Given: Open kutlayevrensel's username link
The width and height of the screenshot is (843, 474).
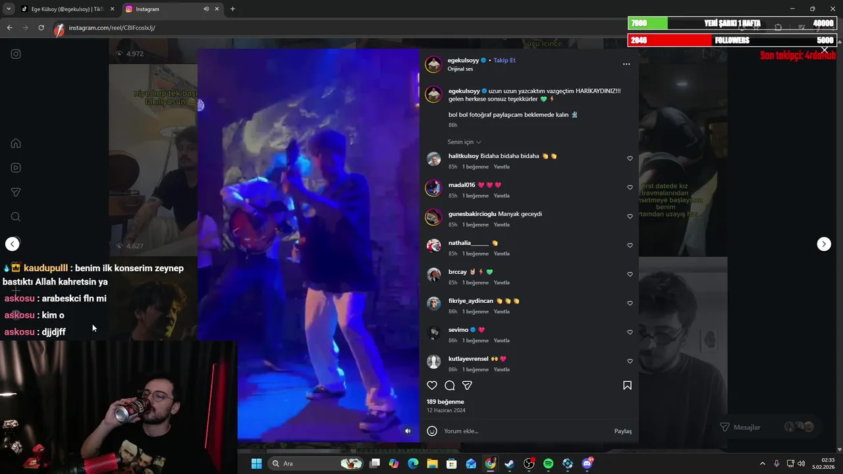Looking at the screenshot, I should (x=468, y=359).
